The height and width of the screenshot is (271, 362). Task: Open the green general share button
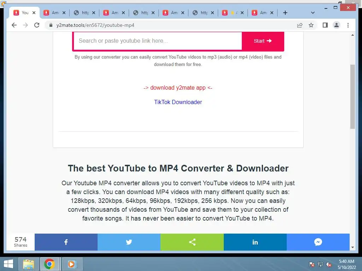tap(192, 242)
